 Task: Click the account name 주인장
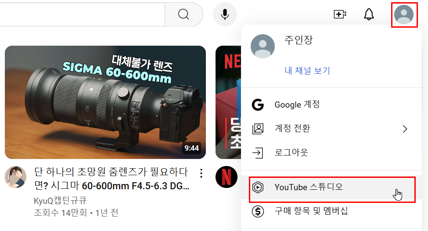[x=299, y=40]
